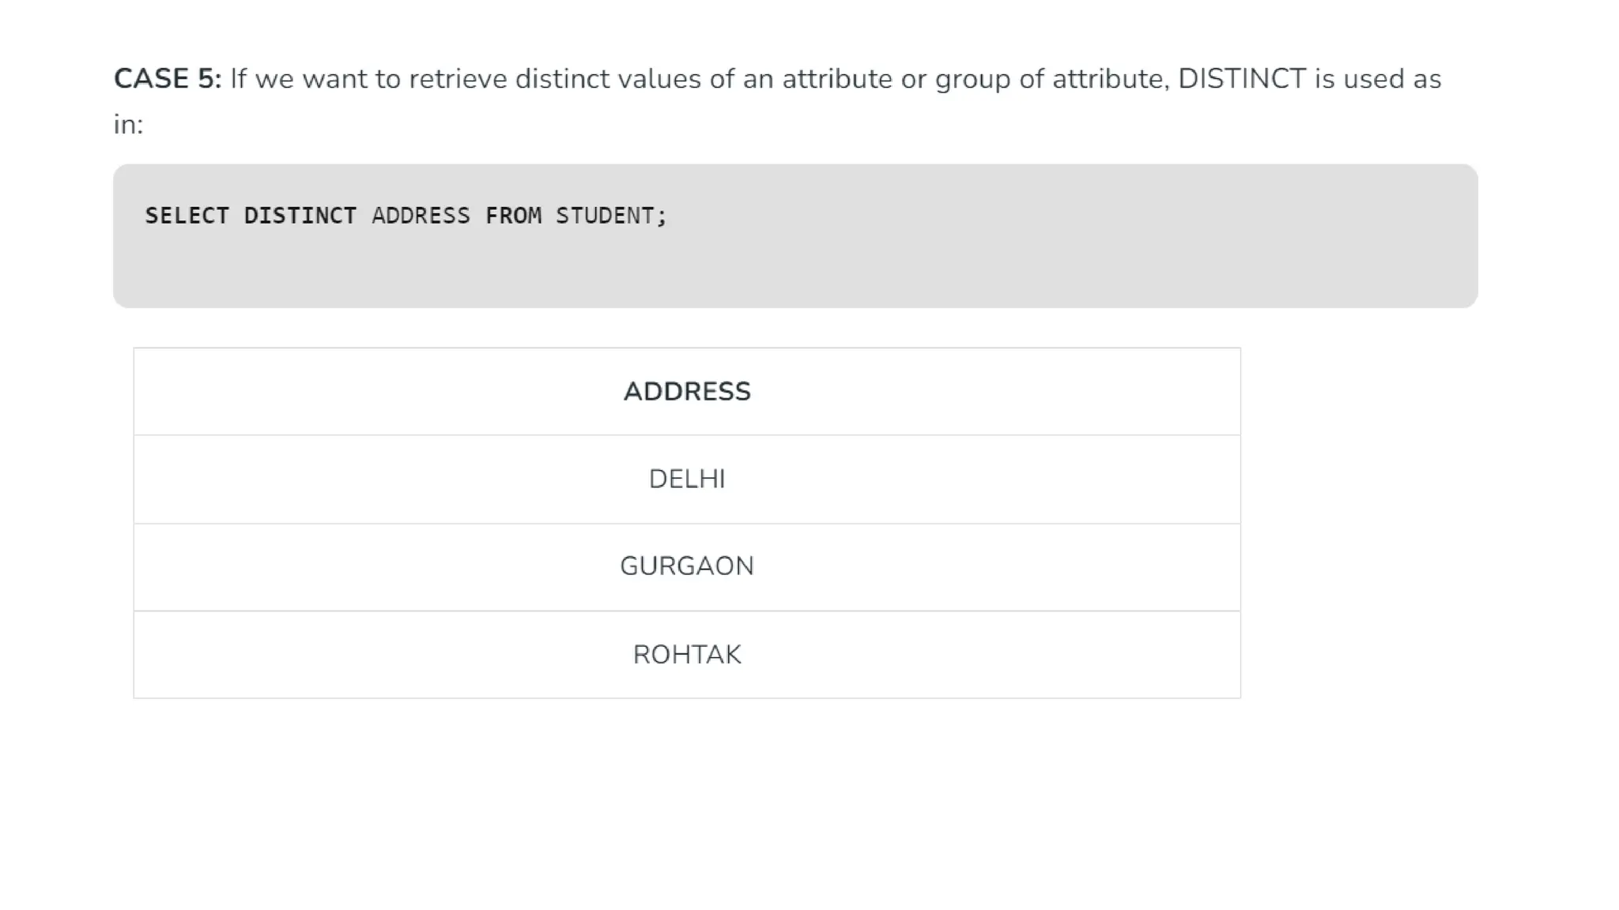The image size is (1619, 910).
Task: Click the semicolon ending the SQL statement
Action: tap(662, 216)
